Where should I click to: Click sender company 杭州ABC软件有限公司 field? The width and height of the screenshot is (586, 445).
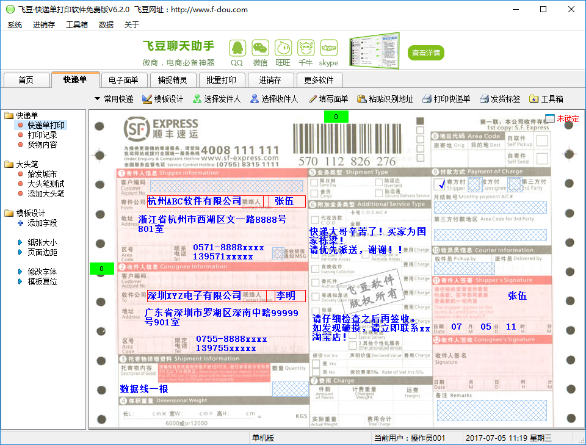205,201
